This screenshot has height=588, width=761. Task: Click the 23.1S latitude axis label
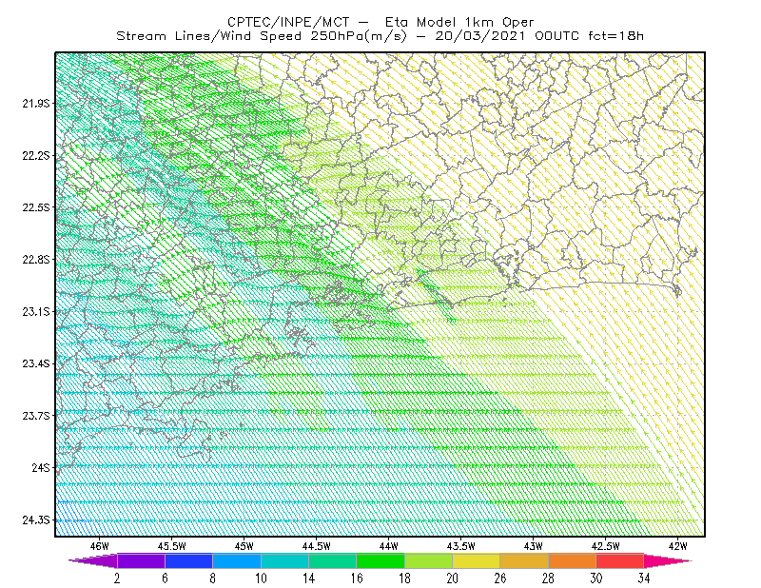(36, 311)
